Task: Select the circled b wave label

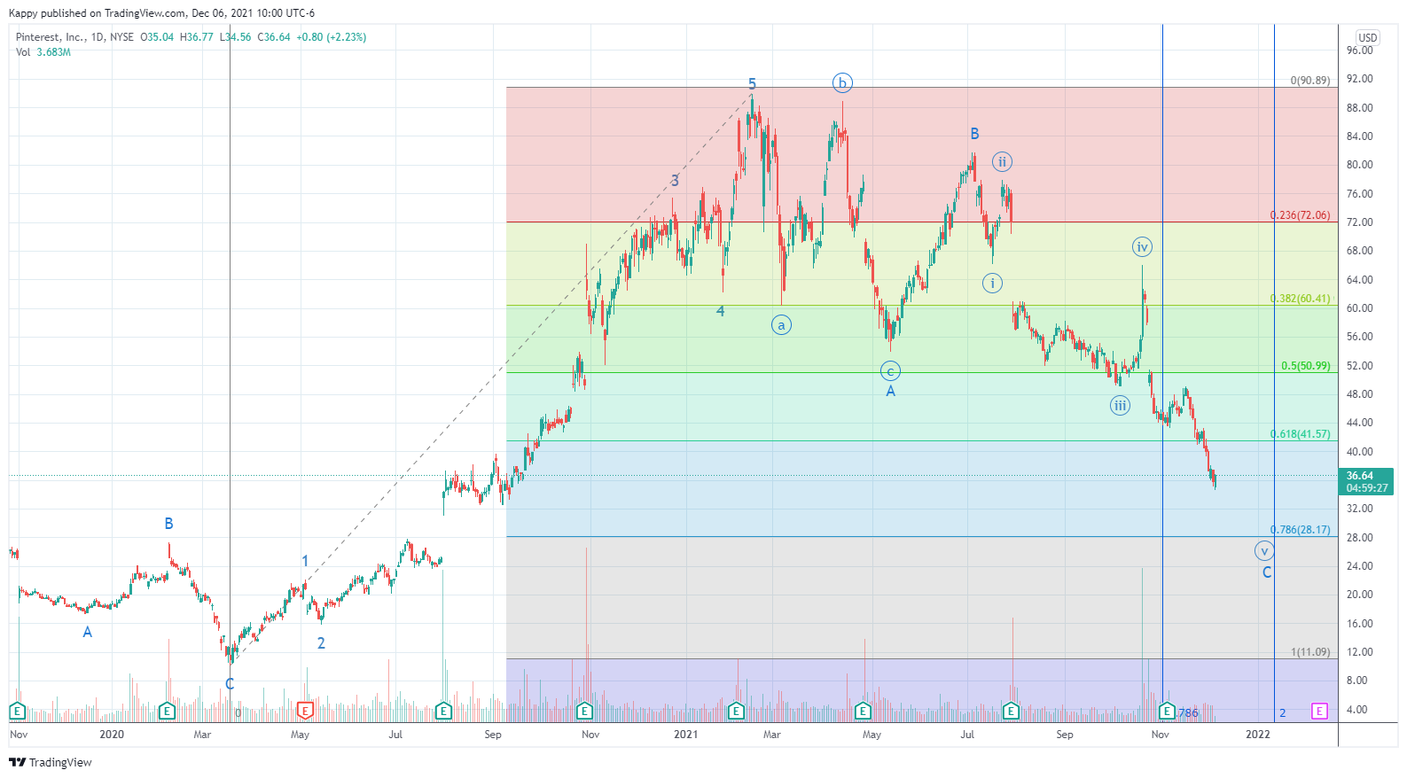Action: (842, 83)
